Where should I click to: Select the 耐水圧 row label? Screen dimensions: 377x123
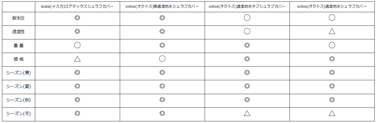pos(18,18)
